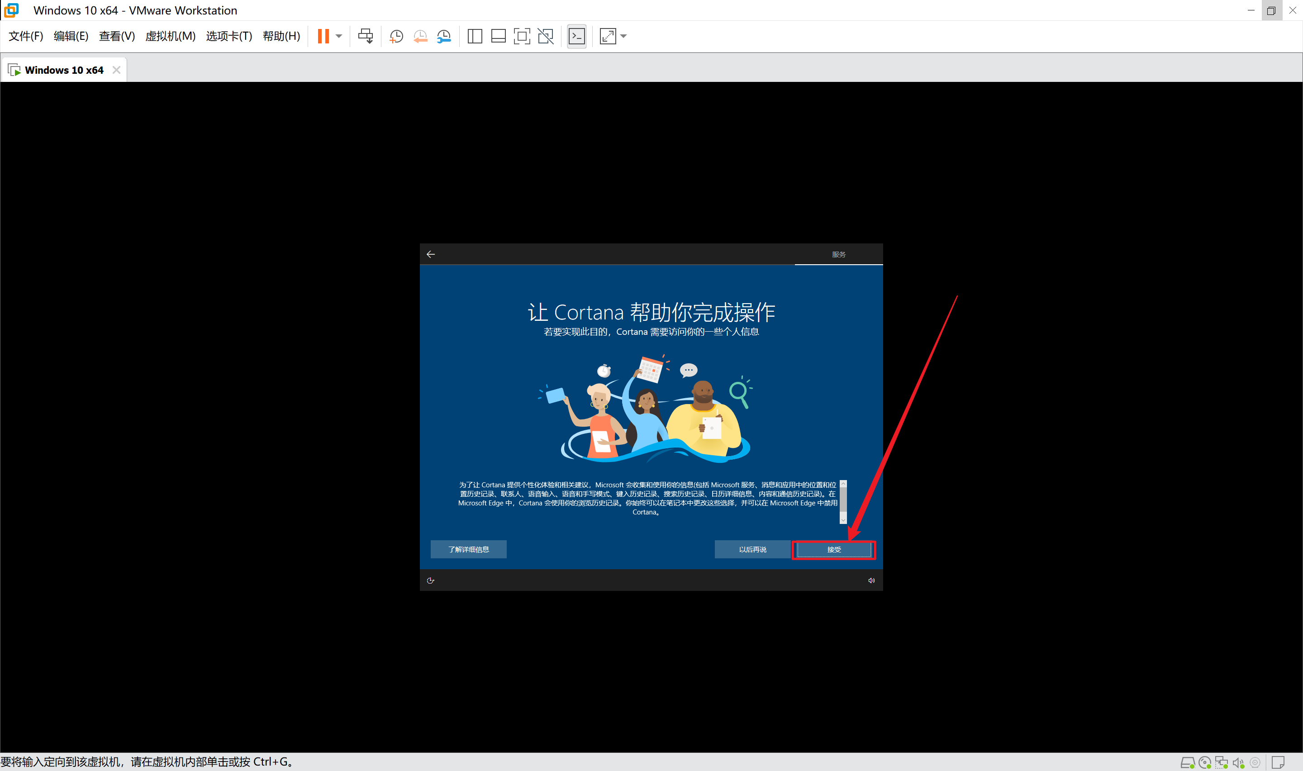Open the snapshot manager

click(444, 36)
